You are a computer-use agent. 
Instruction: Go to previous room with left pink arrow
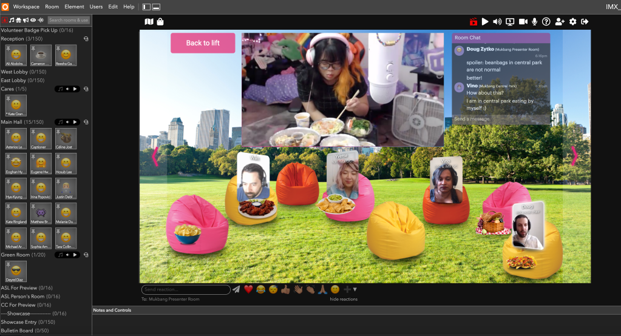coord(155,156)
